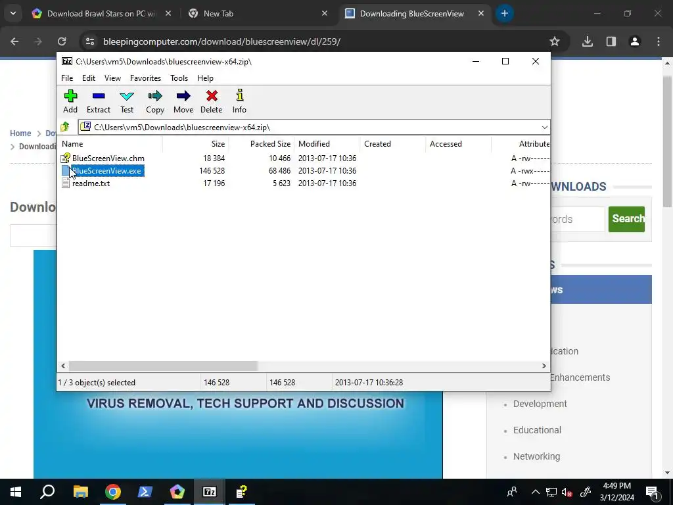Reload the page in Chrome
Screen dimensions: 673x505
(62, 41)
